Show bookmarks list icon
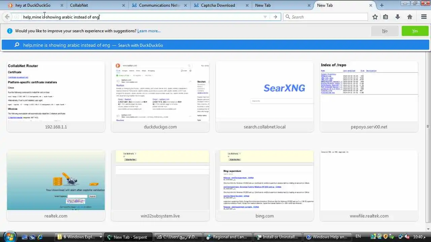Screen dimensions: 431x242 [x=386, y=17]
